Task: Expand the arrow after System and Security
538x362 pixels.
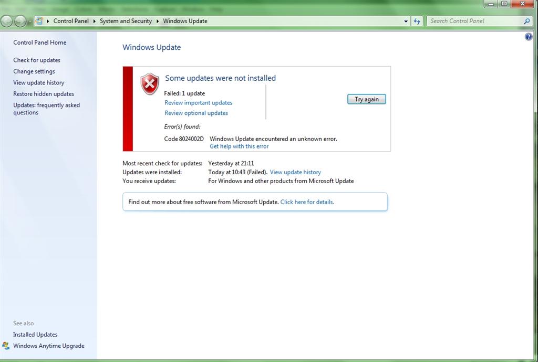Action: [158, 21]
